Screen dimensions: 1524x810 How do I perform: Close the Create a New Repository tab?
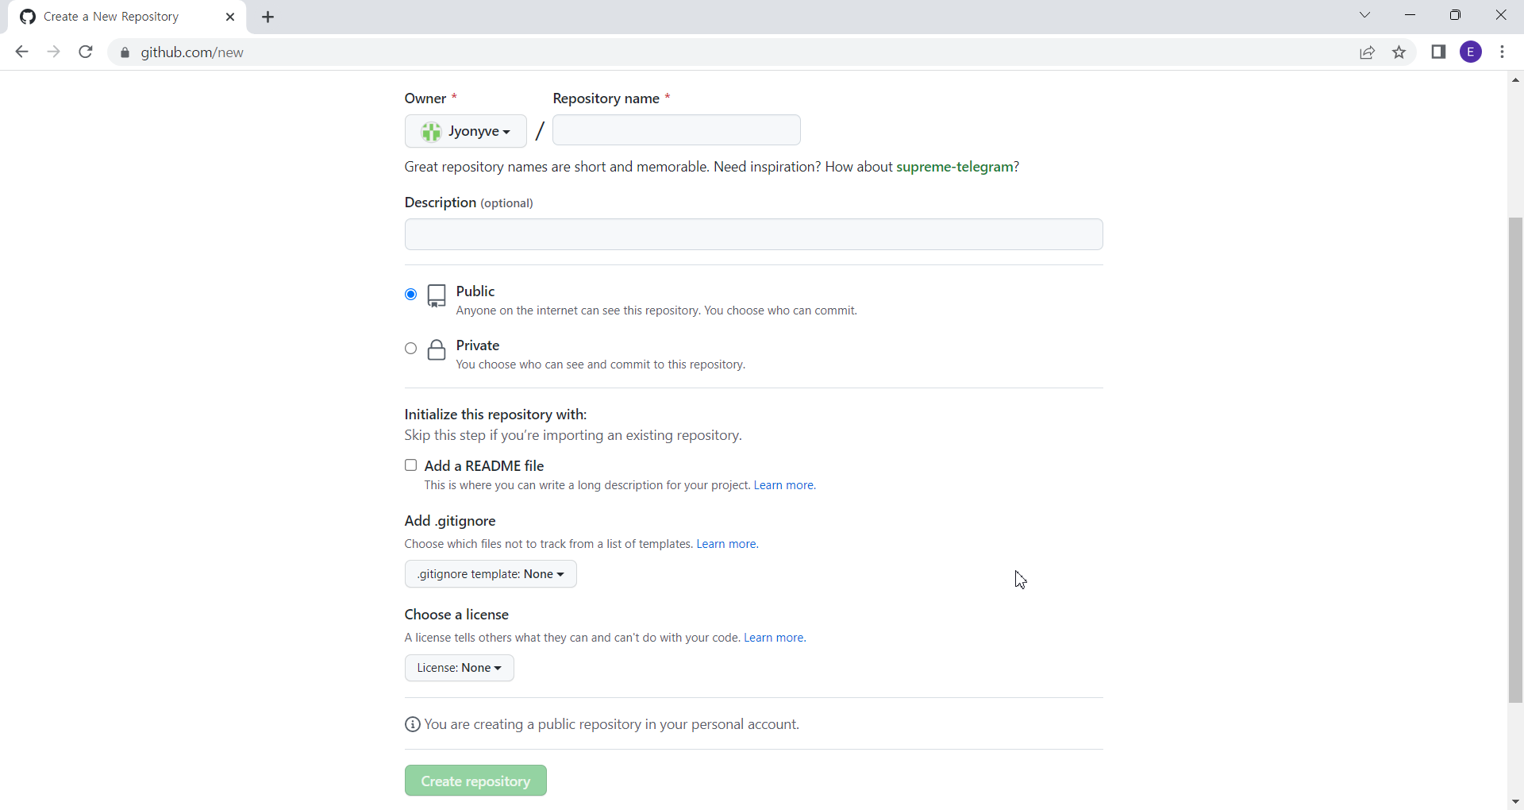230,17
